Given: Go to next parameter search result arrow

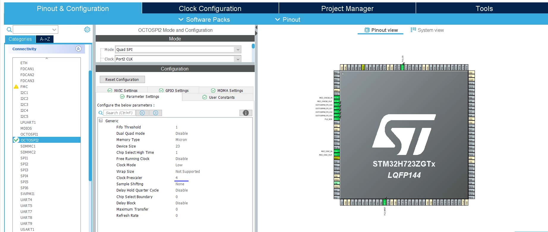Looking at the screenshot, I should (155, 113).
